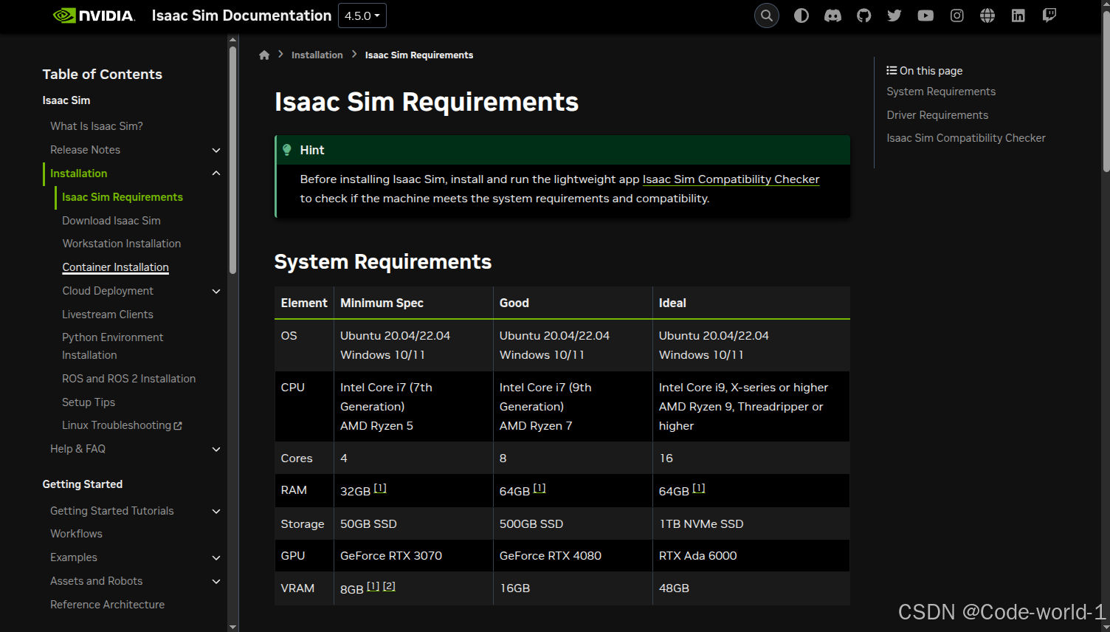Click the sidebar scrollbar thumb
Screen dimensions: 1110x632
coord(232,160)
